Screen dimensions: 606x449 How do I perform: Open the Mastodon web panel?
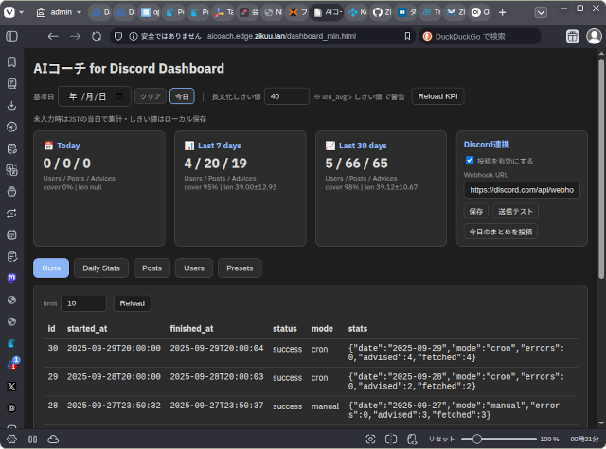point(12,278)
